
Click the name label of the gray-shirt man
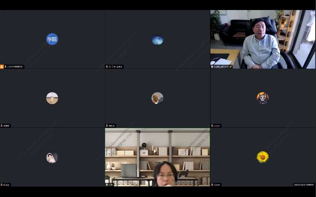[221, 67]
